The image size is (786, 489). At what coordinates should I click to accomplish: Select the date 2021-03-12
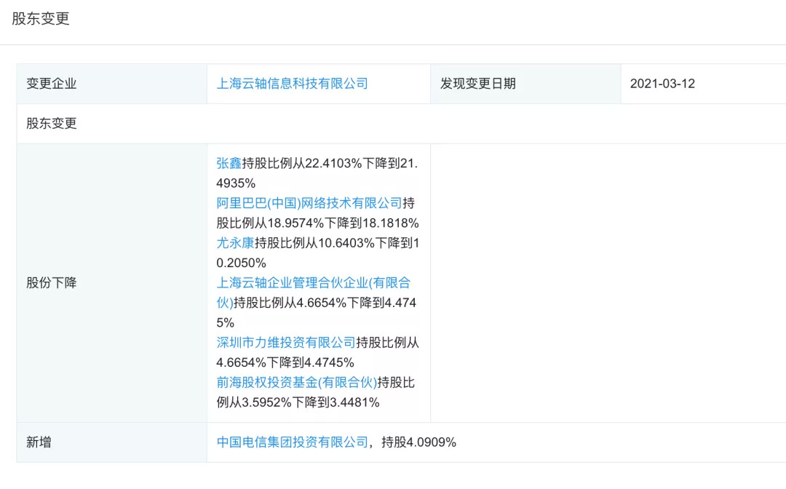point(662,84)
